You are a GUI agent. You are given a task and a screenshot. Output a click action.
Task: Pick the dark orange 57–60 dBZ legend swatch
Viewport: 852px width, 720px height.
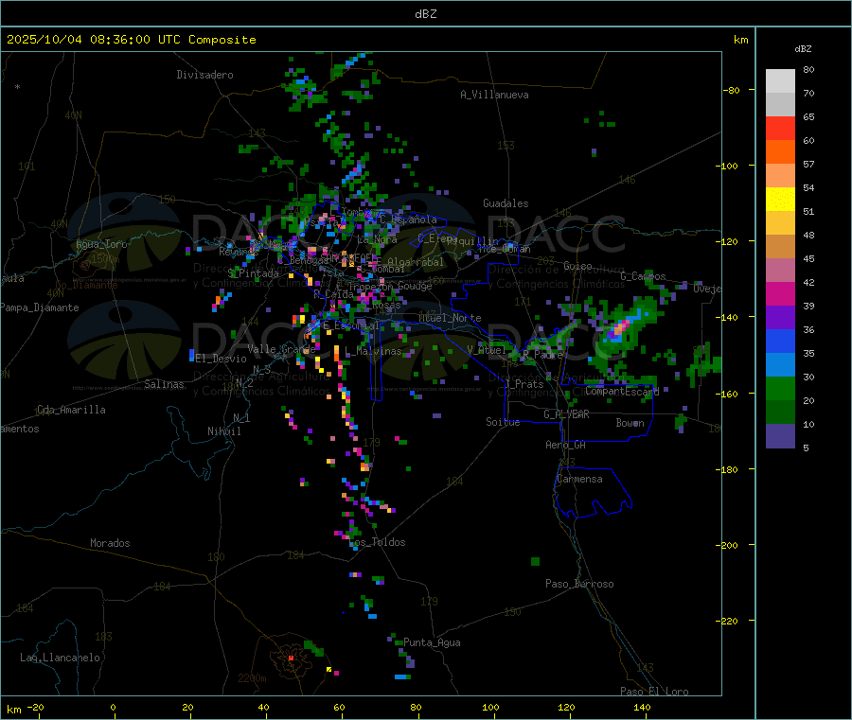(x=780, y=152)
